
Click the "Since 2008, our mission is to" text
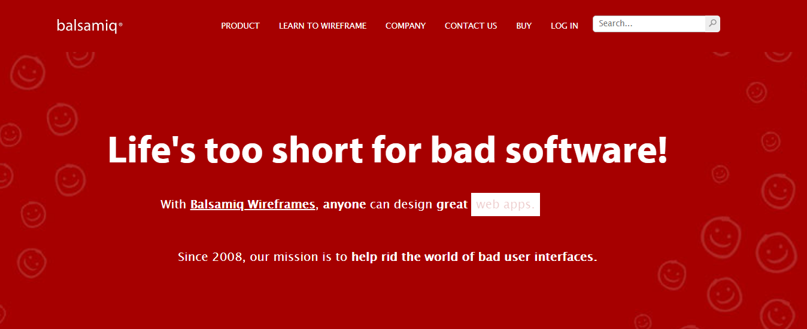(x=263, y=257)
